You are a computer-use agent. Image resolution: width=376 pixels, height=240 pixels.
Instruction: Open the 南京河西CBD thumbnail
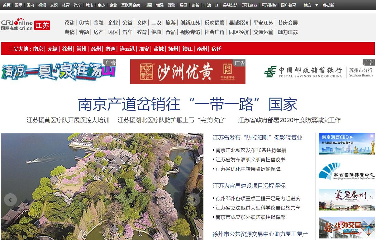pyautogui.click(x=347, y=144)
